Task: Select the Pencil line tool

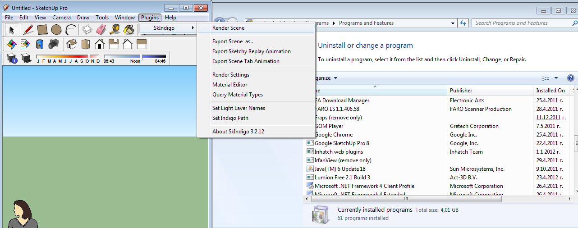Action: point(28,30)
